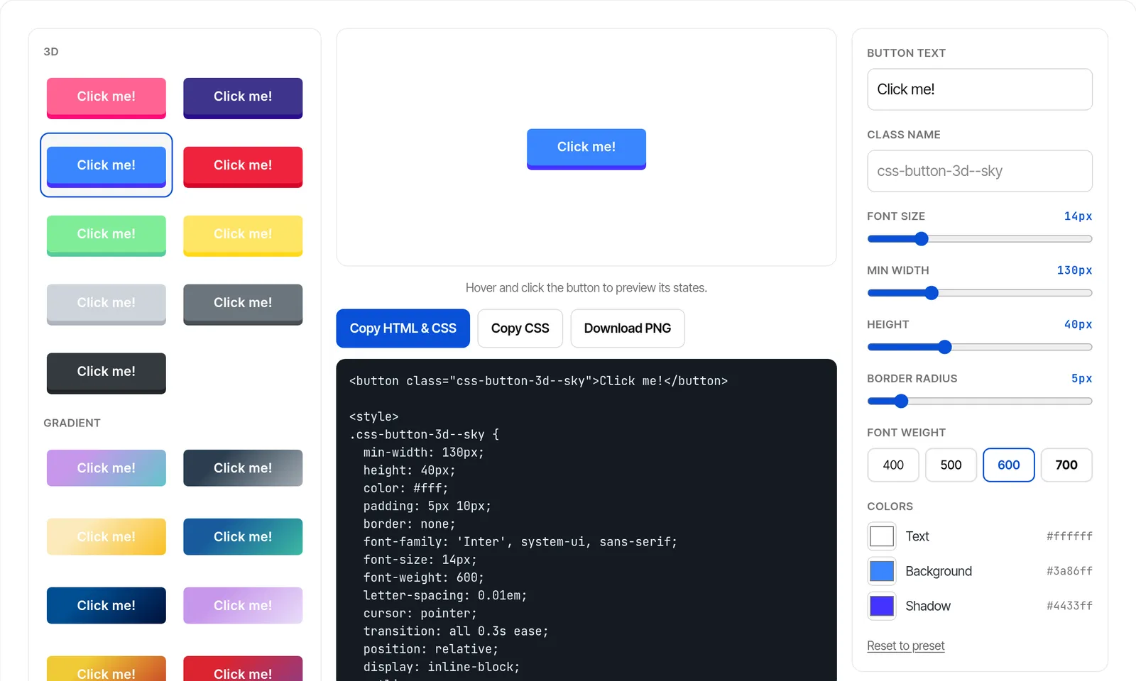Image resolution: width=1136 pixels, height=681 pixels.
Task: Click the Download PNG button
Action: (628, 328)
